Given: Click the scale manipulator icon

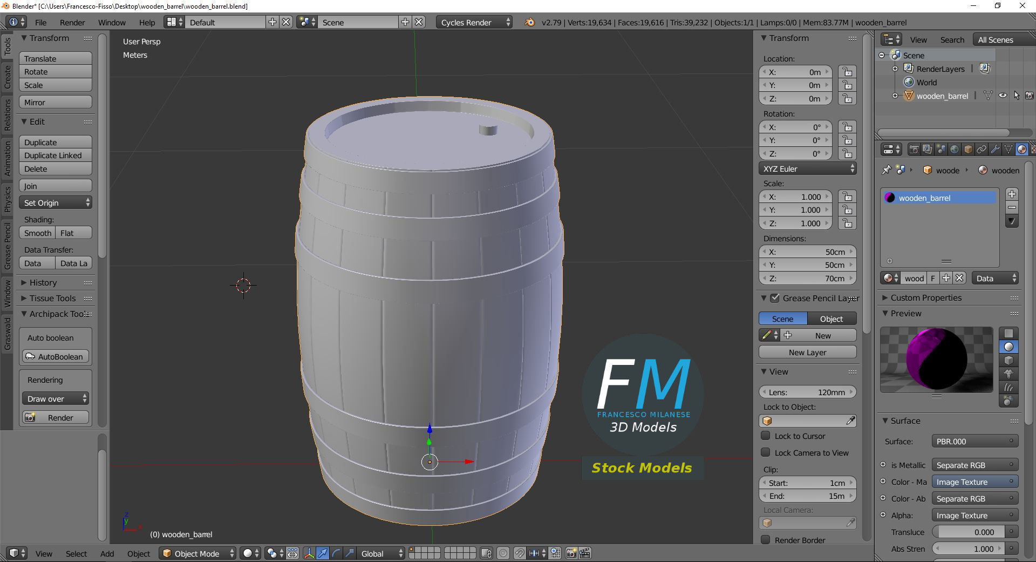Looking at the screenshot, I should click(x=350, y=553).
